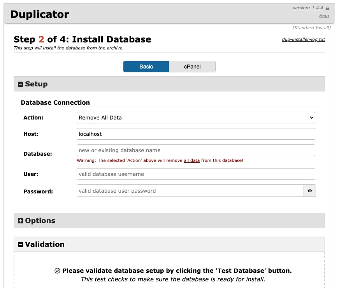This screenshot has width=339, height=288.
Task: Click the '[Standard Install]' text
Action: click(x=311, y=28)
